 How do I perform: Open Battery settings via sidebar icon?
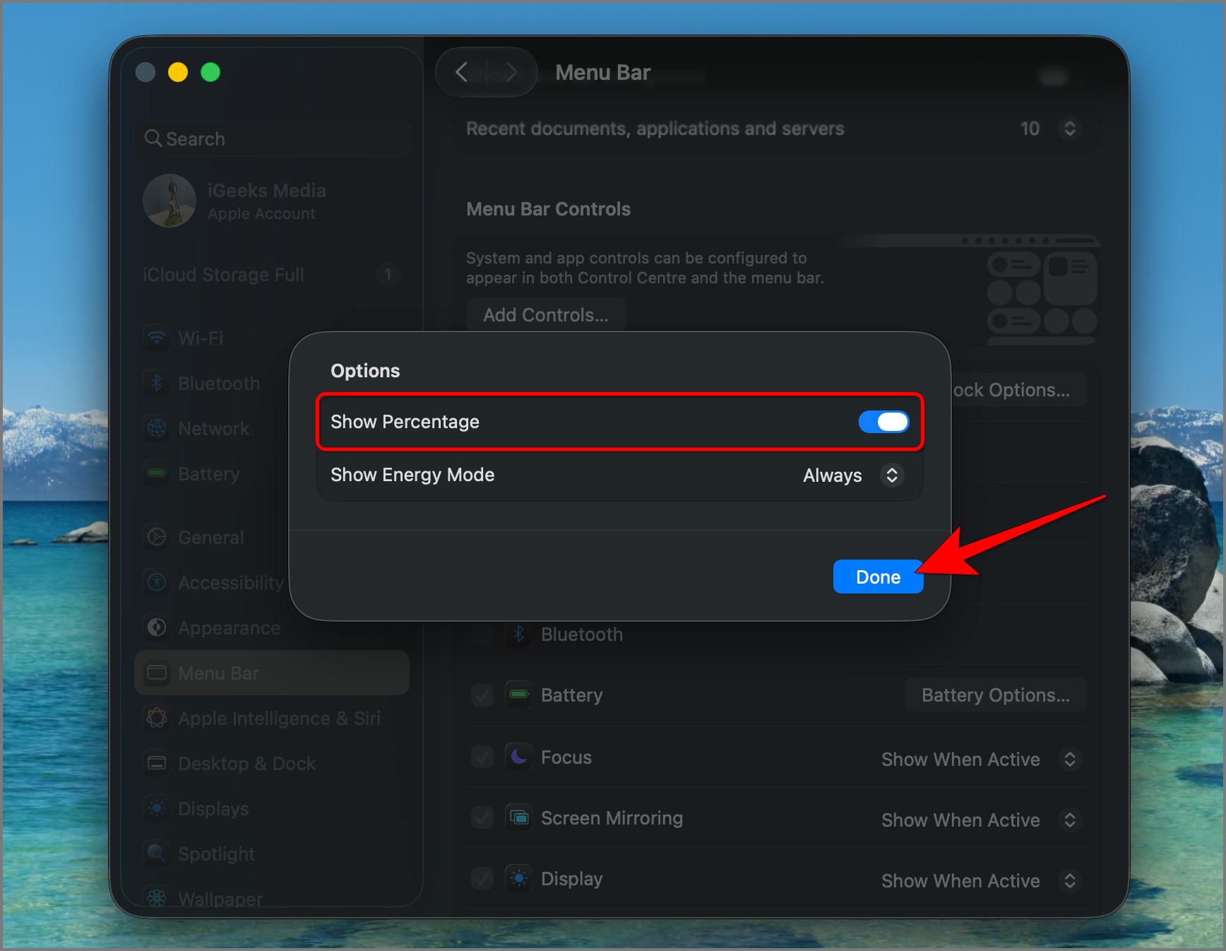point(156,473)
